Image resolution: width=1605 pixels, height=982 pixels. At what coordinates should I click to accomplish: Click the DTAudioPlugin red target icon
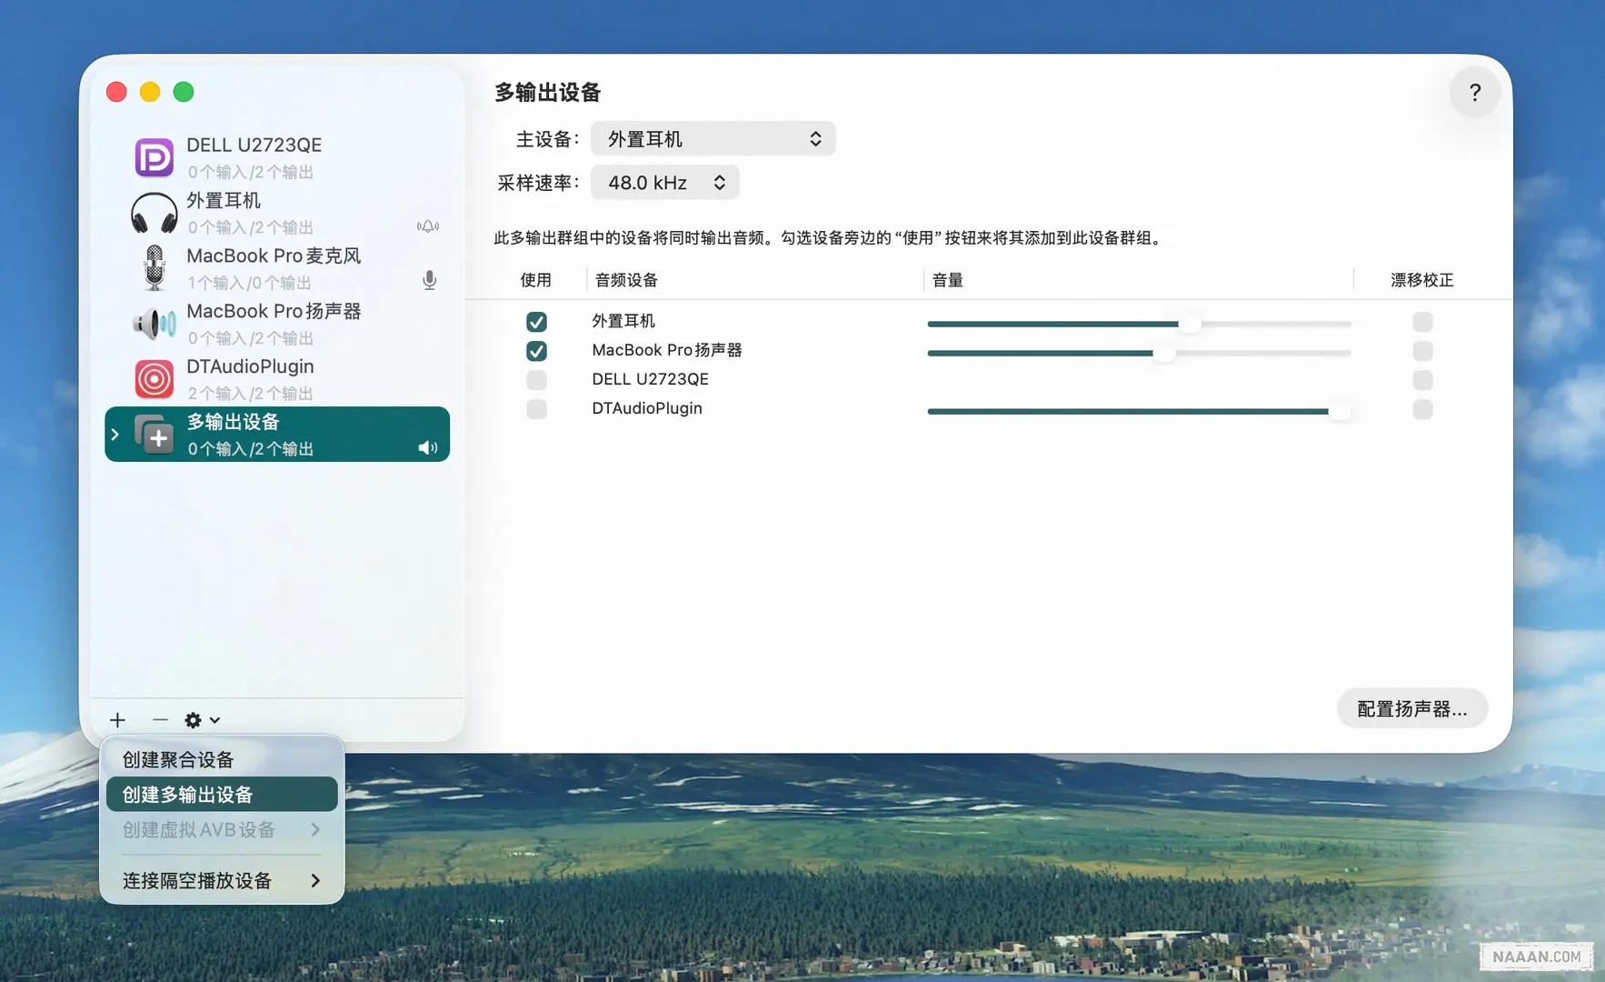(x=154, y=379)
